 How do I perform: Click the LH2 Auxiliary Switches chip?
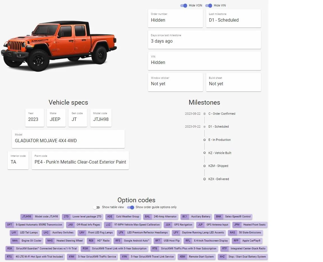59,233
